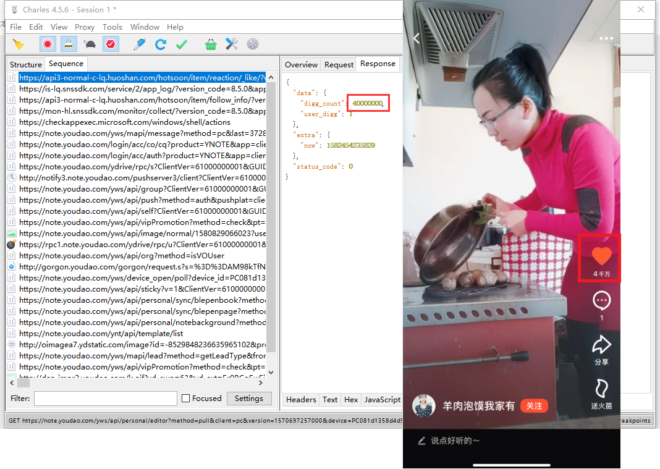Viewport: 660px width, 469px height.
Task: Click the horizontal scrollbar left arrow
Action: 12,382
